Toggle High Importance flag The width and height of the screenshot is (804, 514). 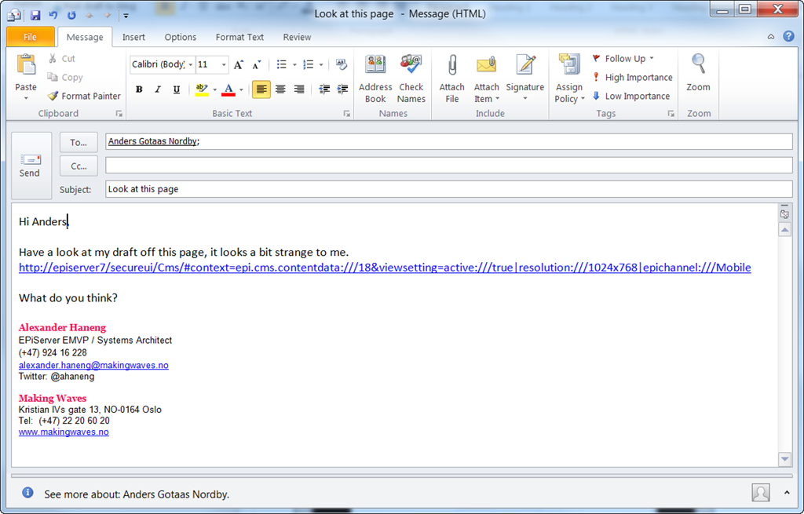[x=632, y=77]
